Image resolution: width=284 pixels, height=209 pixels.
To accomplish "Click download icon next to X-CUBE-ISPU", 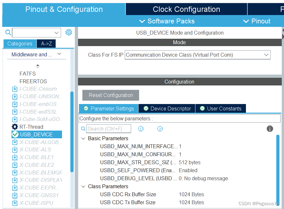I will 15,203.
